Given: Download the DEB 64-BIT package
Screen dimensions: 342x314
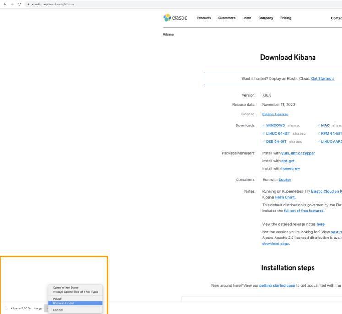Looking at the screenshot, I should coord(276,141).
